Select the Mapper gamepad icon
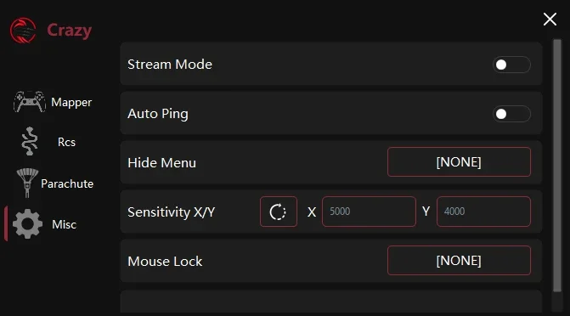 [30, 101]
